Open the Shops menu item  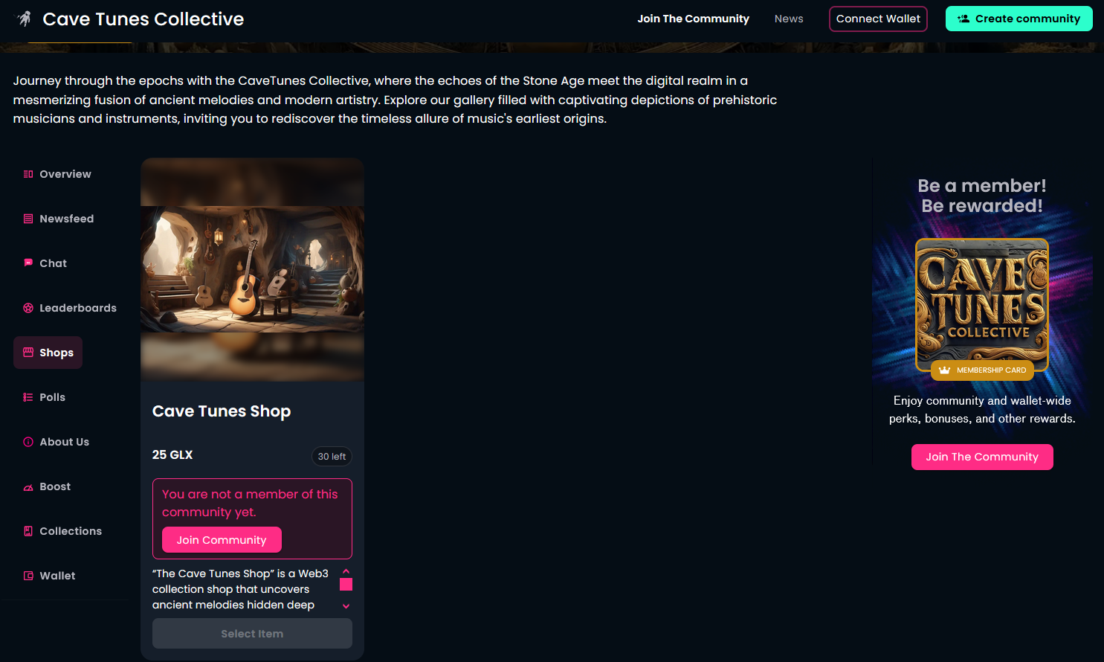pos(48,353)
